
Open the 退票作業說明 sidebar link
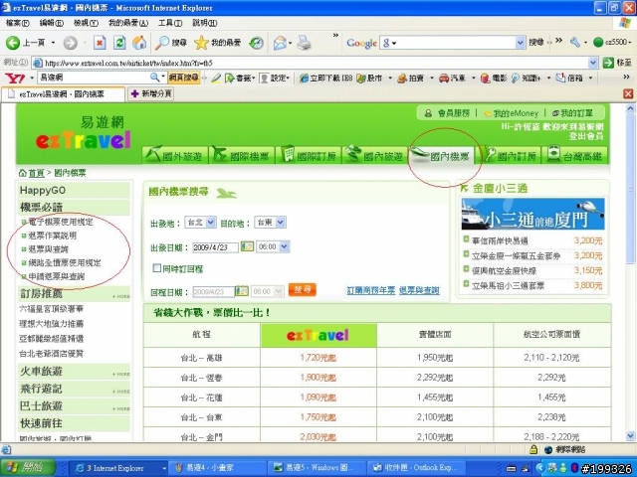click(x=53, y=236)
